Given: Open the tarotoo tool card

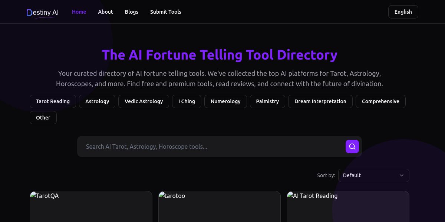Looking at the screenshot, I should pyautogui.click(x=220, y=206).
